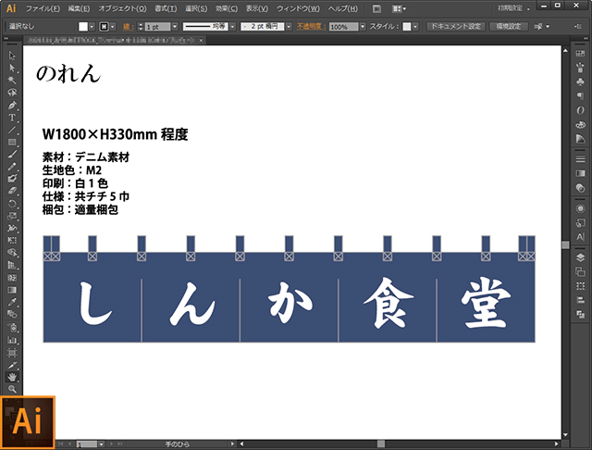The width and height of the screenshot is (592, 450).
Task: Open the Character panel icon
Action: point(580,238)
